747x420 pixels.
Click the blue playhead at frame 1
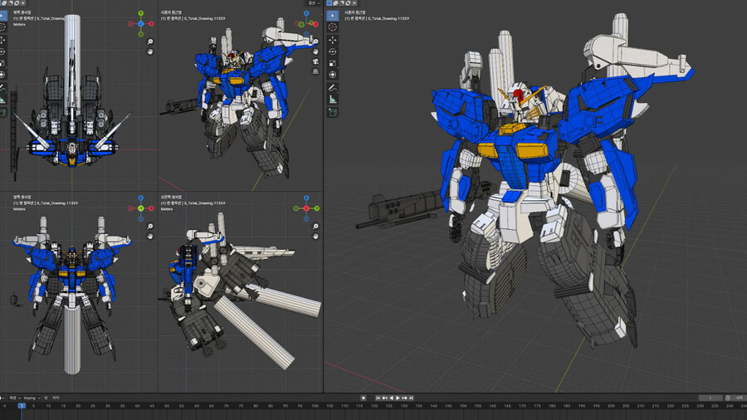click(22, 406)
